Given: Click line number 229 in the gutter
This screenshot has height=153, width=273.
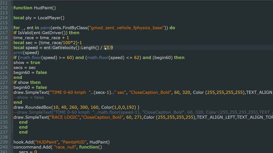Looking at the screenshot, I should 4,93.
